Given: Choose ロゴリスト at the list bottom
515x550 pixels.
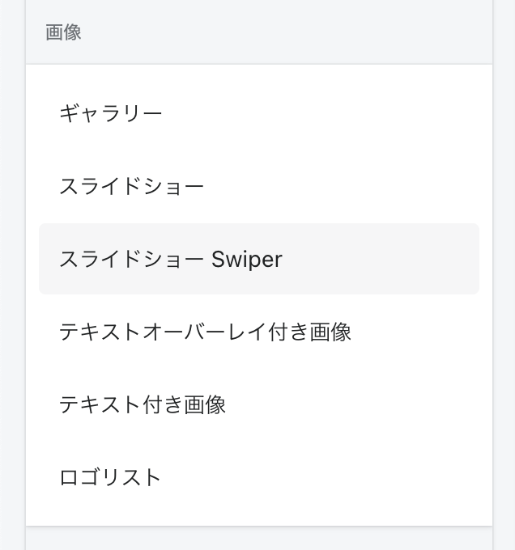Looking at the screenshot, I should coord(111,477).
